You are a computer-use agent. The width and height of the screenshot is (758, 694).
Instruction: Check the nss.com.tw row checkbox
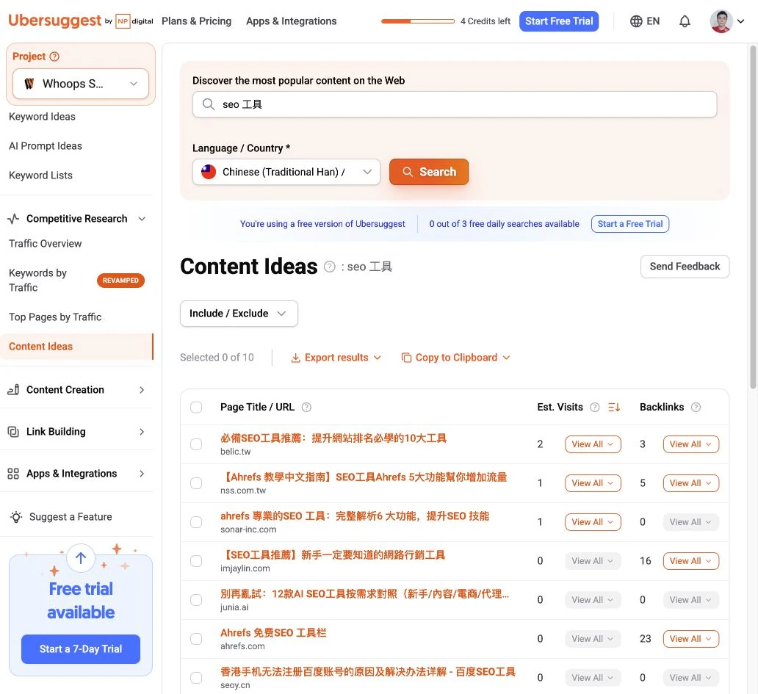[196, 483]
